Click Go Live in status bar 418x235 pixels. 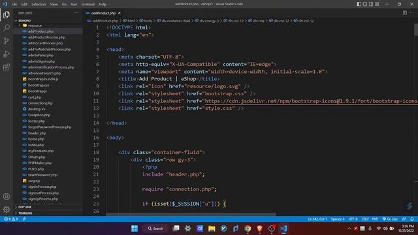390,219
